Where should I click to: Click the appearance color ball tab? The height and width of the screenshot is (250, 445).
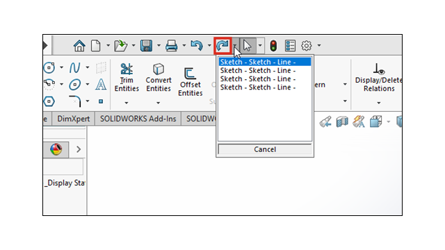click(x=56, y=149)
